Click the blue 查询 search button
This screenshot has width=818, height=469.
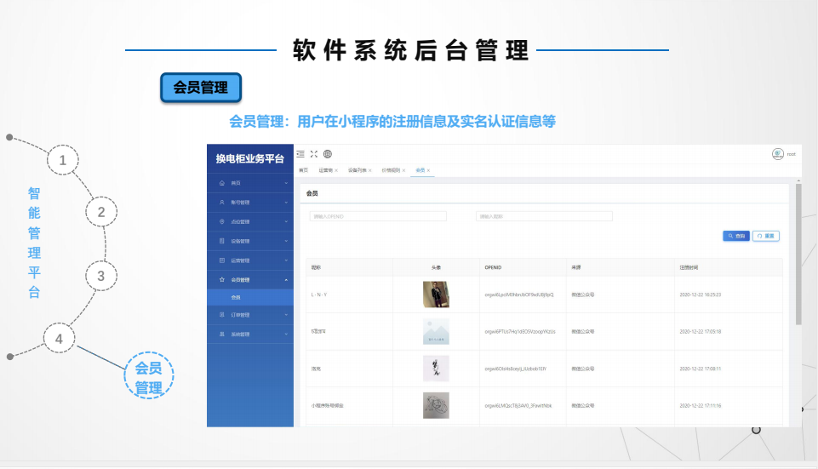pyautogui.click(x=736, y=236)
